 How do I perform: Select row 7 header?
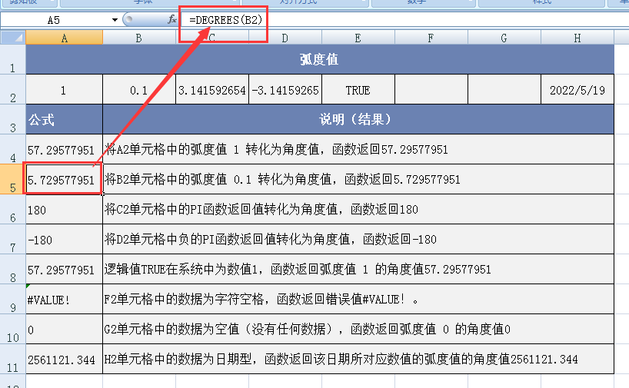[x=13, y=239]
